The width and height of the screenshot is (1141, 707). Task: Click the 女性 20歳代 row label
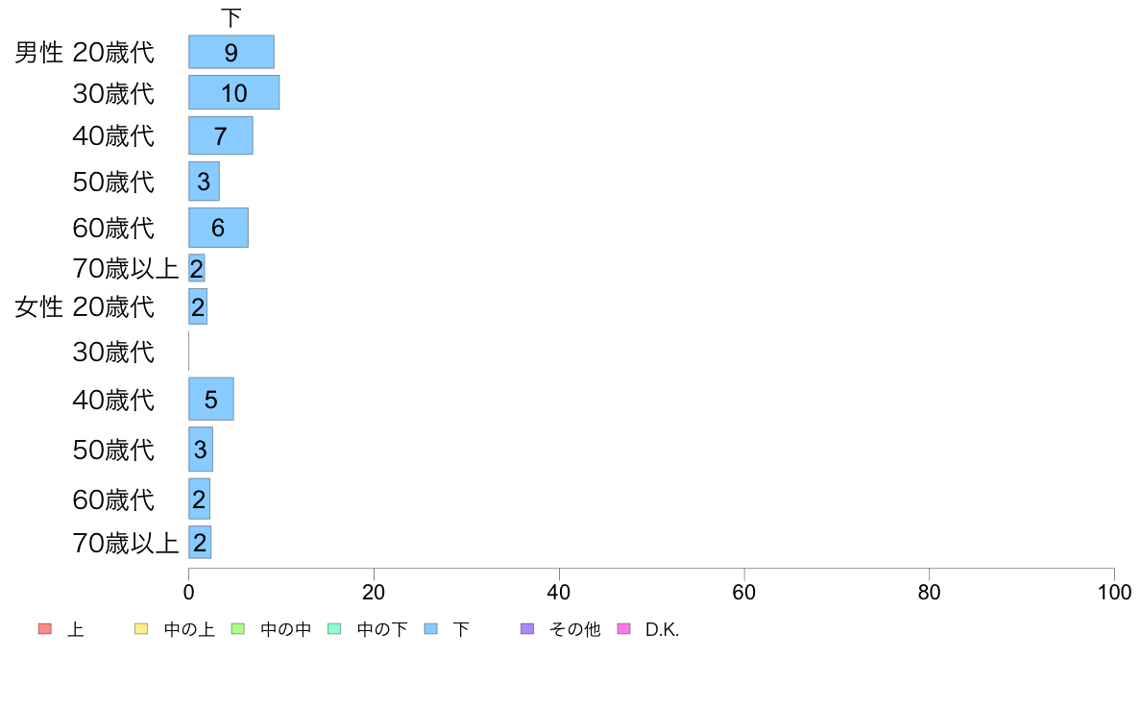pos(85,306)
